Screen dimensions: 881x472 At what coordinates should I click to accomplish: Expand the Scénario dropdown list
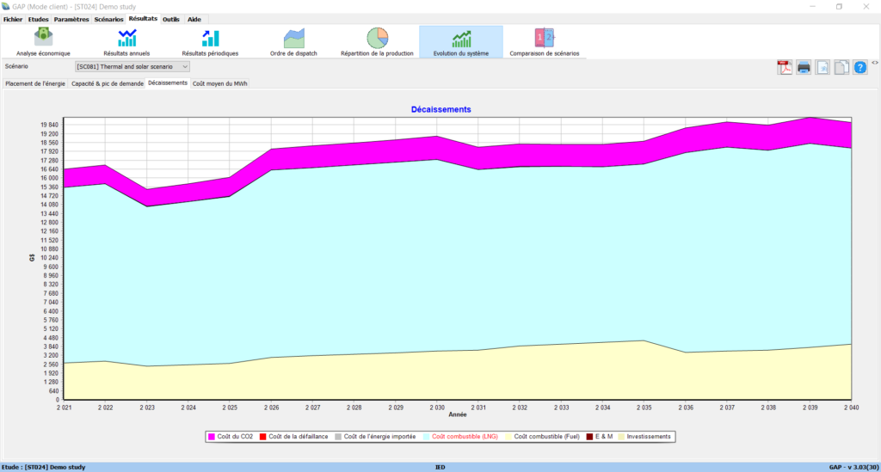pos(184,66)
